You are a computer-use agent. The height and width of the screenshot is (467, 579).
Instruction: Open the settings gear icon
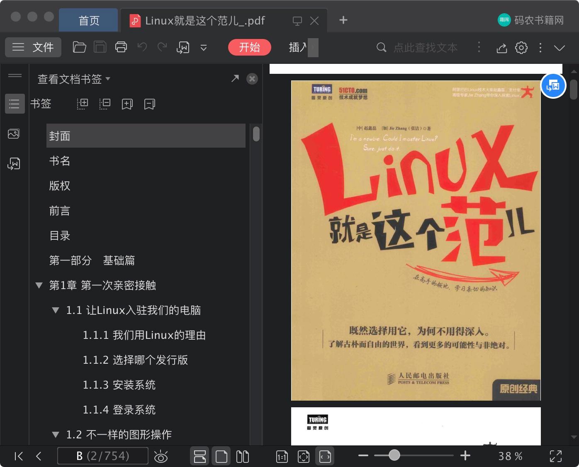pos(521,48)
